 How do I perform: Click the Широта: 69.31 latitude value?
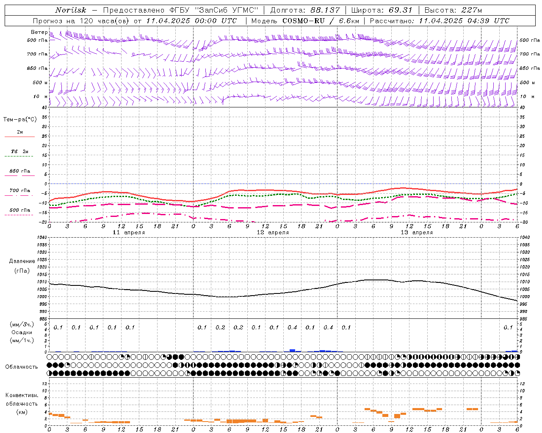pos(382,10)
